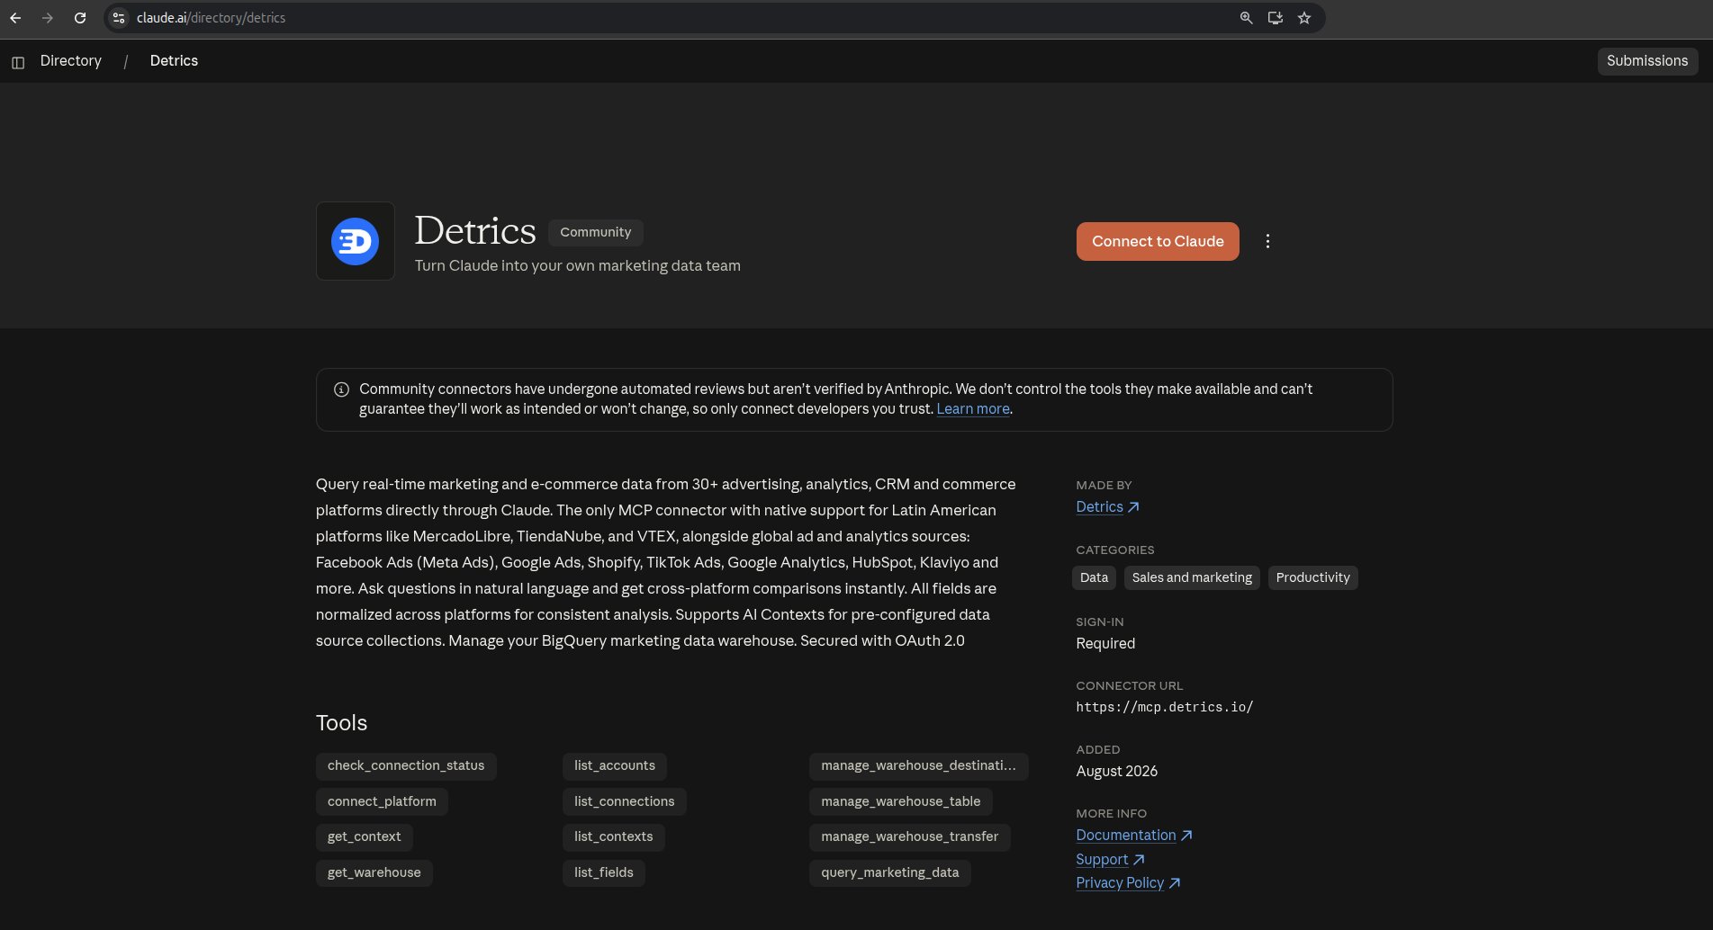Image resolution: width=1713 pixels, height=930 pixels.
Task: Click the info icon in the community notice
Action: 341,389
